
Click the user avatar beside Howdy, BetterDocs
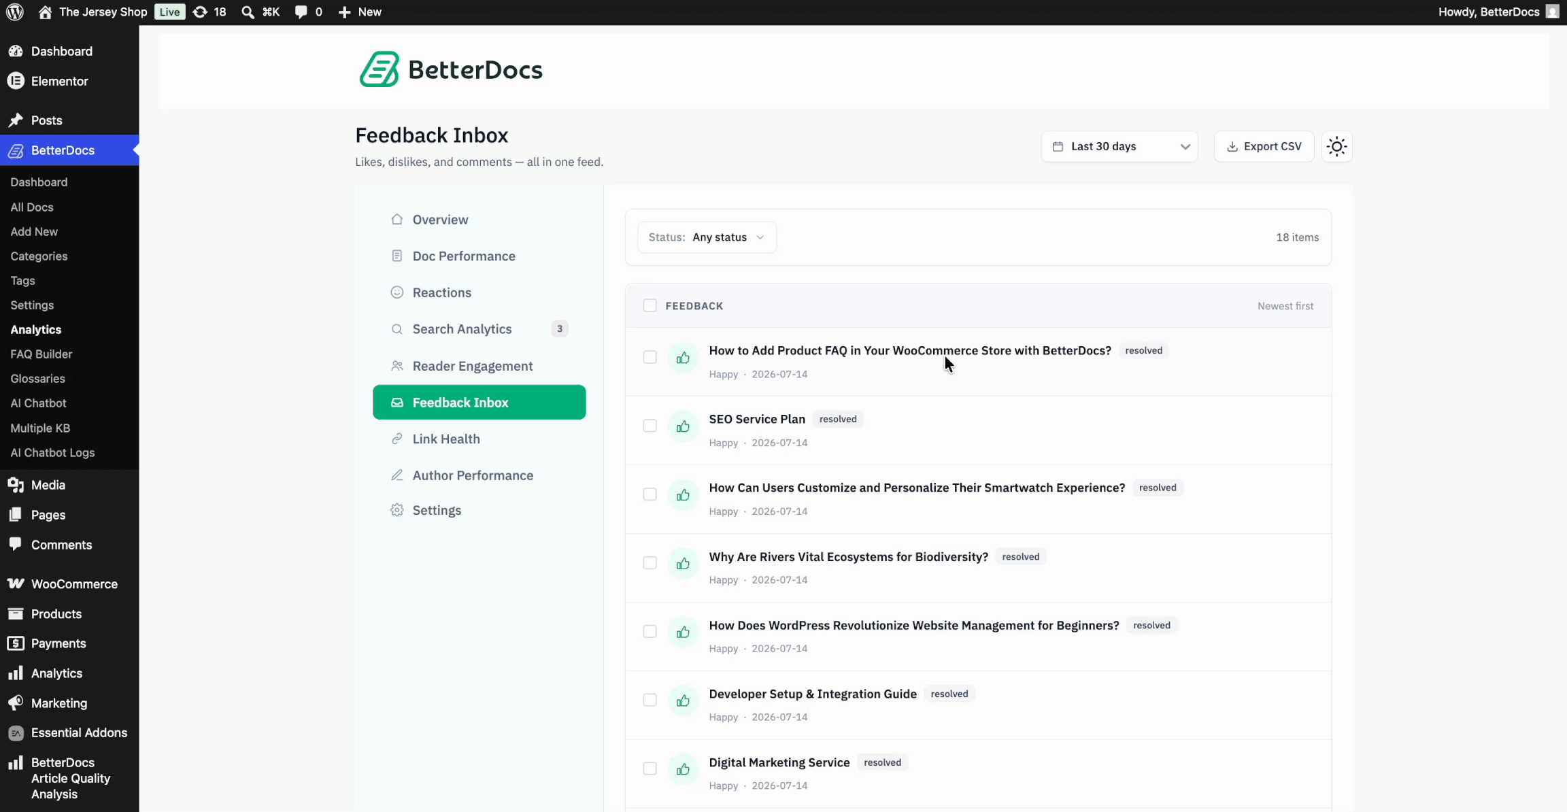pyautogui.click(x=1552, y=12)
